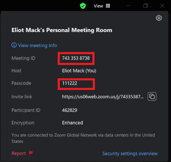Click the Personal Meeting Room title
This screenshot has width=171, height=162.
62,30
